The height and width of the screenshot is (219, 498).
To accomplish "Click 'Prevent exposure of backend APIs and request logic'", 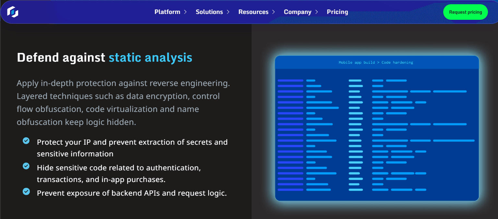I will pos(132,193).
